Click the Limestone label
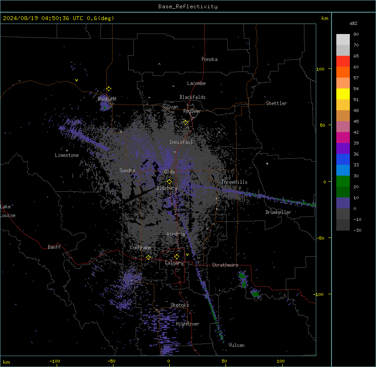The height and width of the screenshot is (367, 376). (x=67, y=155)
